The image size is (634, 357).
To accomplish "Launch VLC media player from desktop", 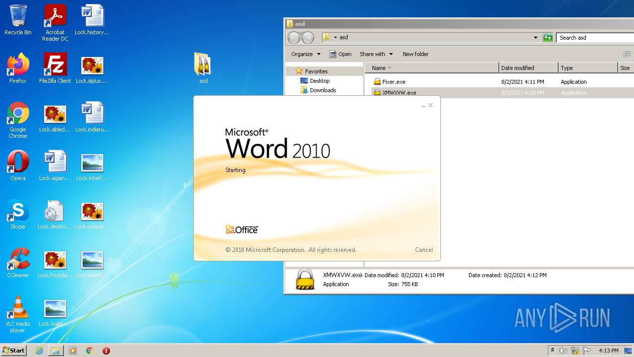I will pos(18,314).
